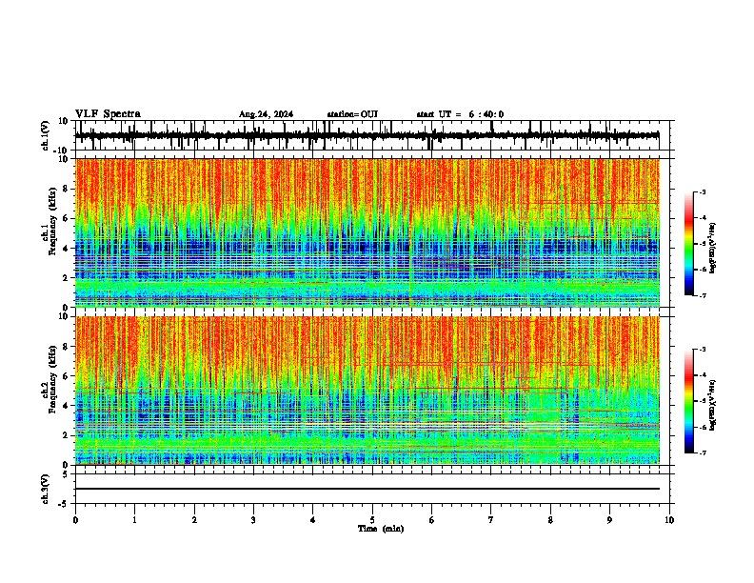Image resolution: width=754 pixels, height=583 pixels.
Task: Click time axis tick label '0'
Action: [75, 520]
